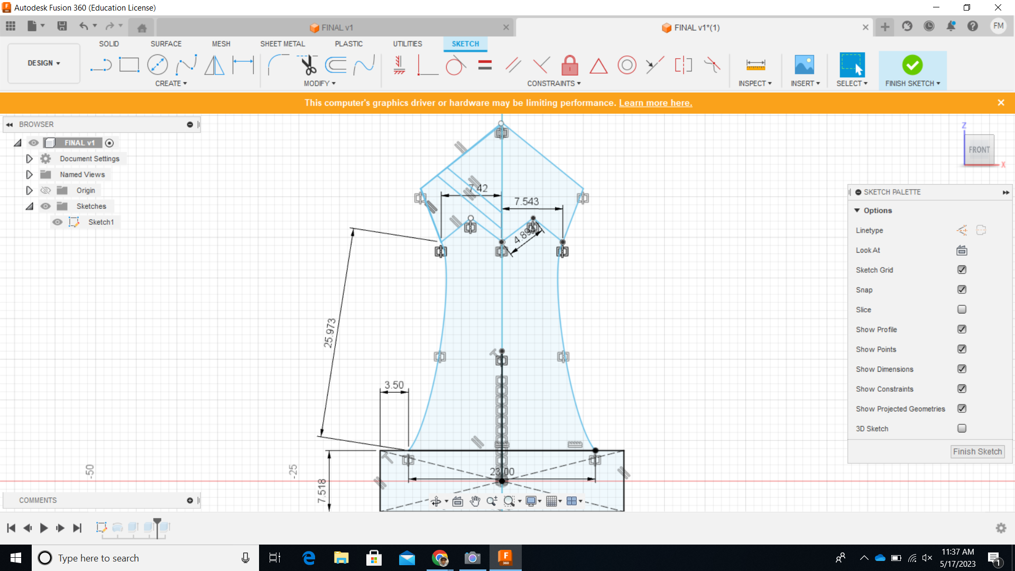The width and height of the screenshot is (1015, 571).
Task: Open the Measure tool under Inspect
Action: pos(755,65)
